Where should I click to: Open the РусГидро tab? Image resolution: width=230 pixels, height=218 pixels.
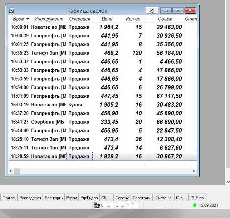click(x=89, y=198)
